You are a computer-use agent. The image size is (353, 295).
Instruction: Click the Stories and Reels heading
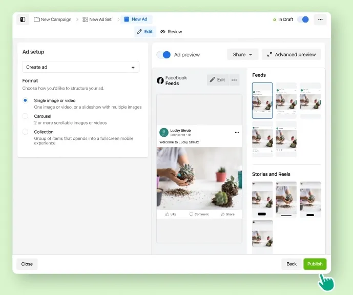point(271,174)
